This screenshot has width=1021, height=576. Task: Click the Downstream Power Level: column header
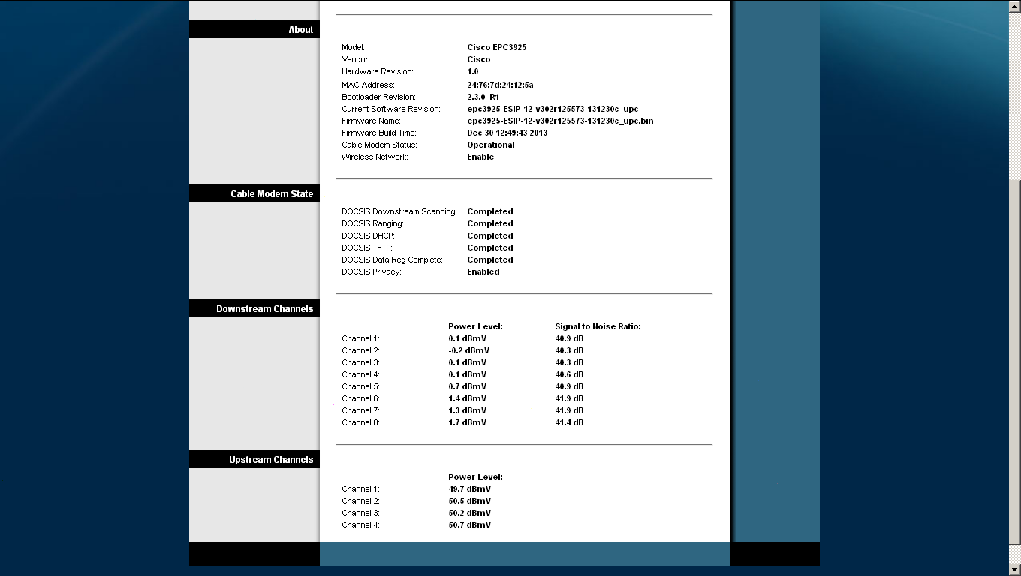[475, 326]
